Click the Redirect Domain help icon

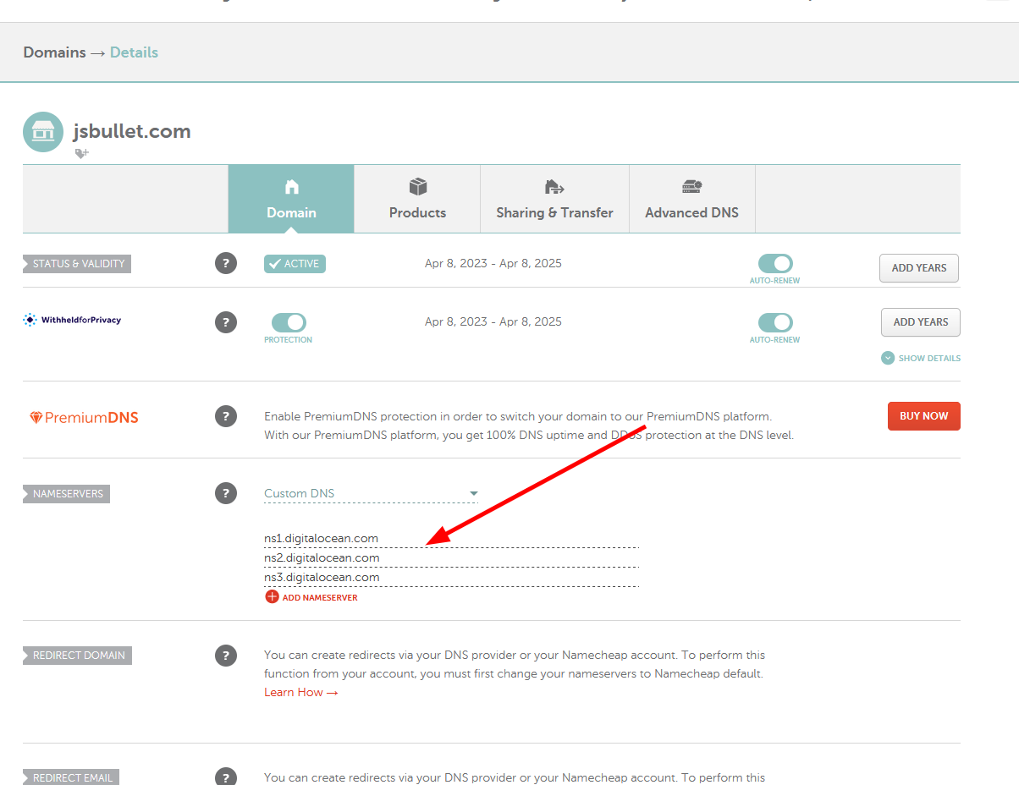(x=225, y=655)
